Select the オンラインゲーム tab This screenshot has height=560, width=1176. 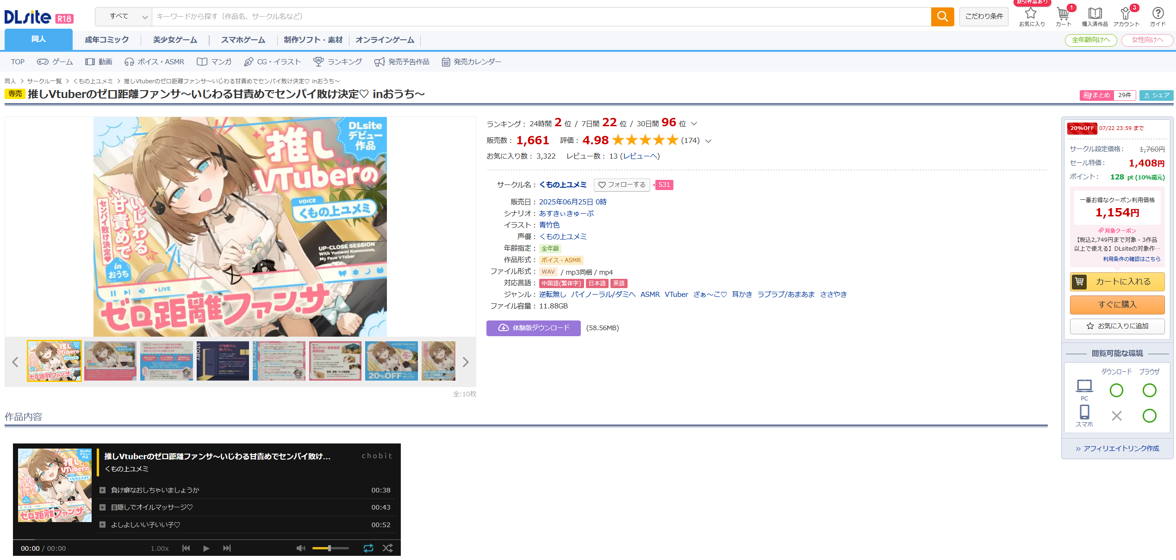click(x=385, y=40)
